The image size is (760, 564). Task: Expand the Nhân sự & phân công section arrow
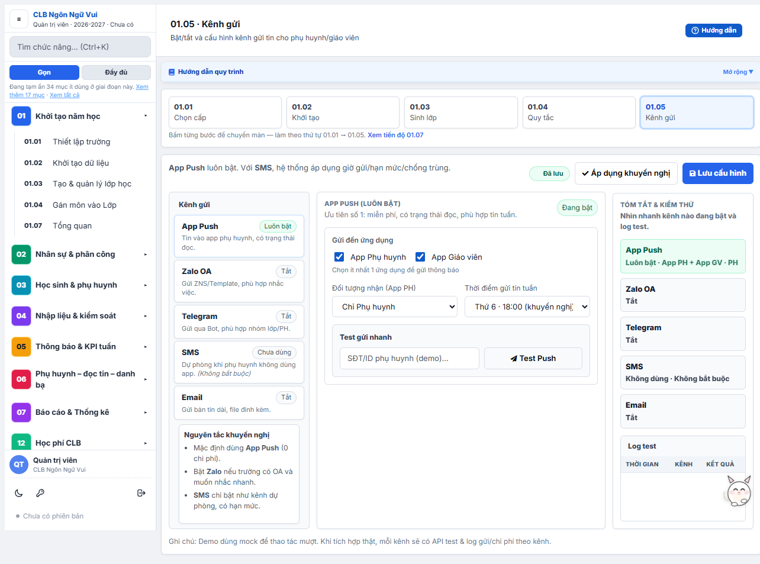(x=146, y=254)
